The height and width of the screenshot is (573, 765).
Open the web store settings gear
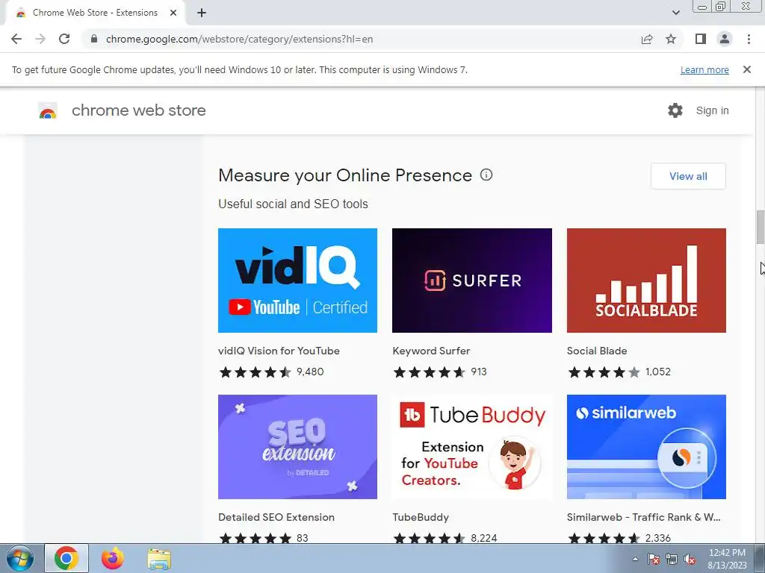coord(675,110)
